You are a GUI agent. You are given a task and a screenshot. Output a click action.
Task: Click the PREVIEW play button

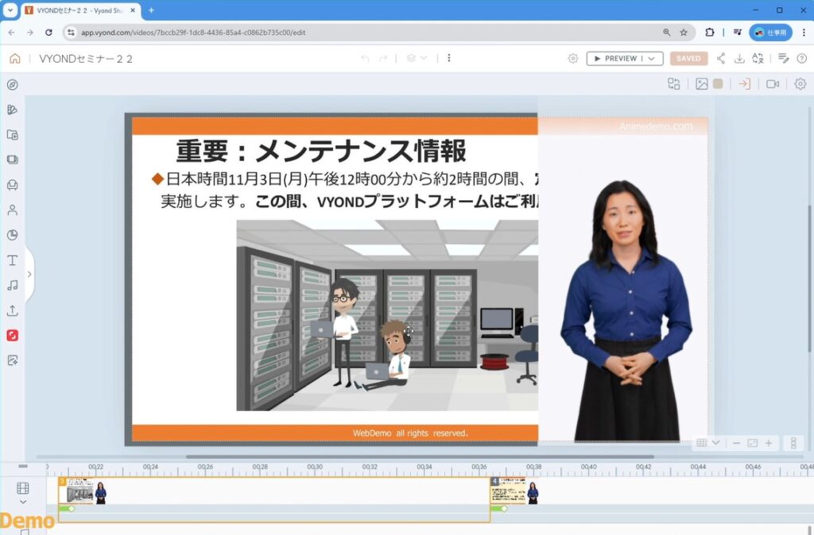(615, 59)
